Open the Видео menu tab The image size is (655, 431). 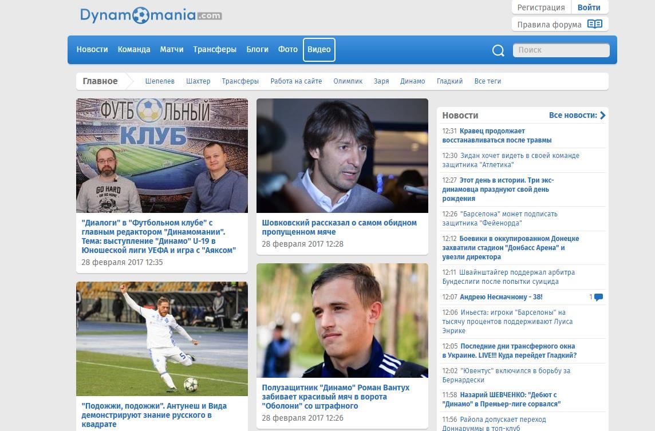pyautogui.click(x=319, y=50)
